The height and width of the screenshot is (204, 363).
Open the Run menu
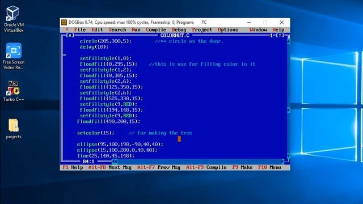pos(136,29)
